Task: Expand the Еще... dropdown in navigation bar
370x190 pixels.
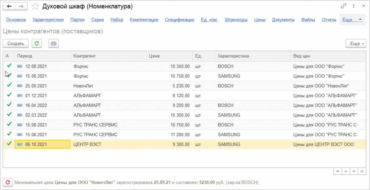Action: point(352,20)
